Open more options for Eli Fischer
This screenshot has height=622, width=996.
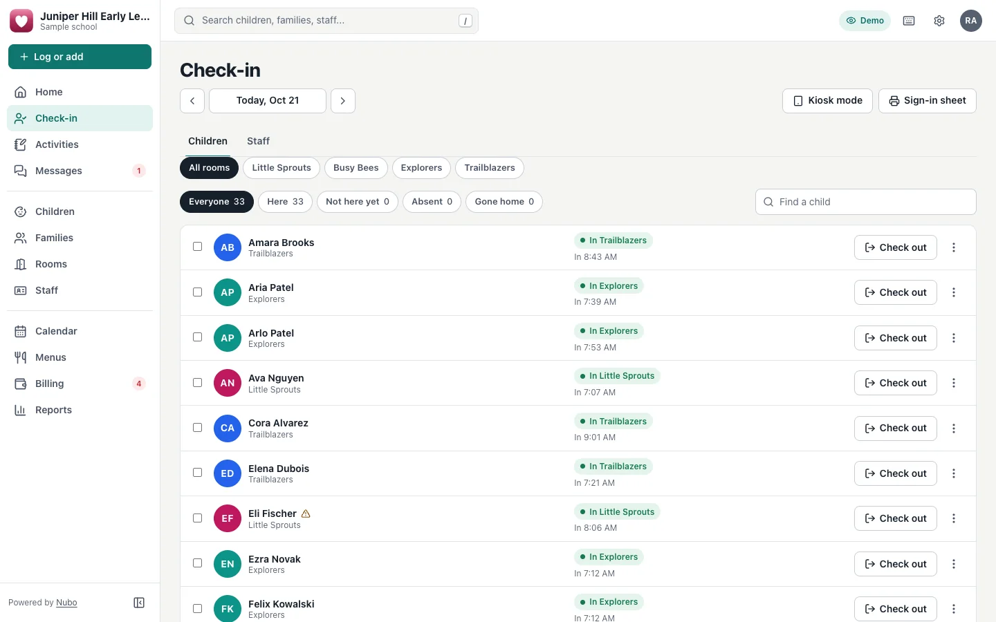(954, 518)
